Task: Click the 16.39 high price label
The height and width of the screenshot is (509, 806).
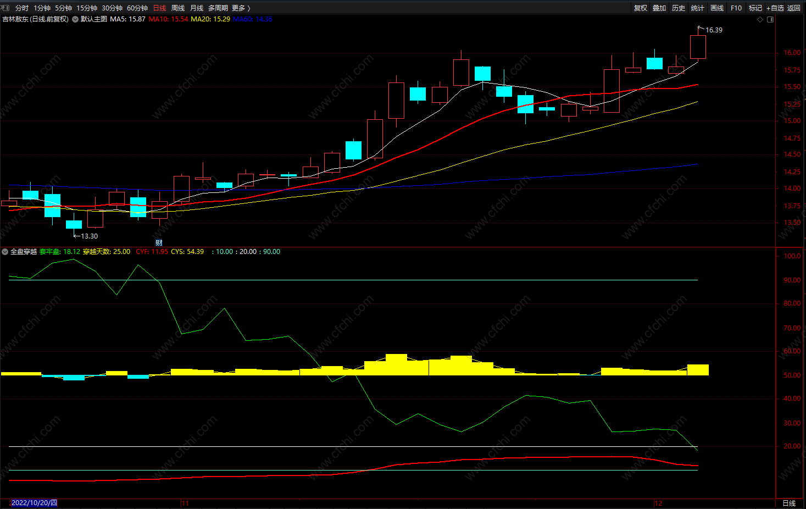Action: coord(714,30)
